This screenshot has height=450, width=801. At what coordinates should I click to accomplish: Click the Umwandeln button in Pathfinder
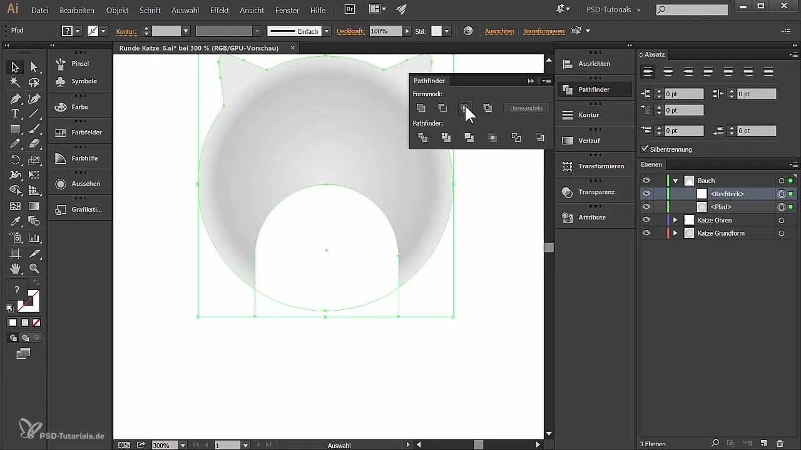click(526, 108)
